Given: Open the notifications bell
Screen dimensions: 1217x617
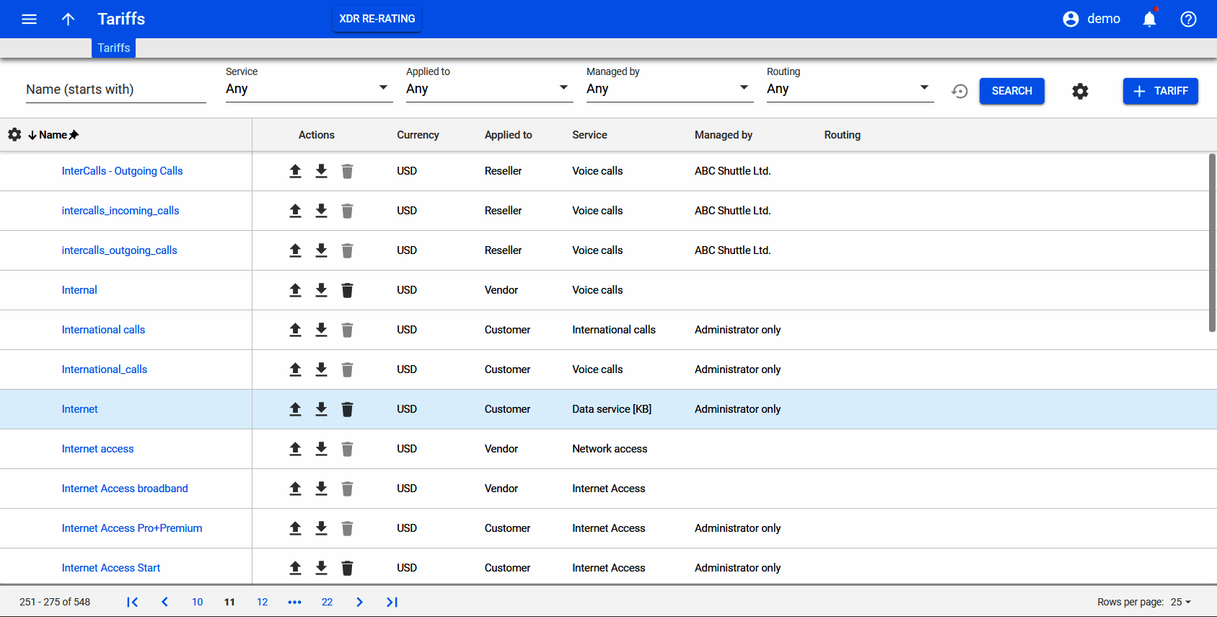Looking at the screenshot, I should click(x=1149, y=19).
